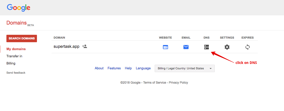Image resolution: width=284 pixels, height=111 pixels.
Task: Open the Terms of Service link
Action: pos(154,83)
